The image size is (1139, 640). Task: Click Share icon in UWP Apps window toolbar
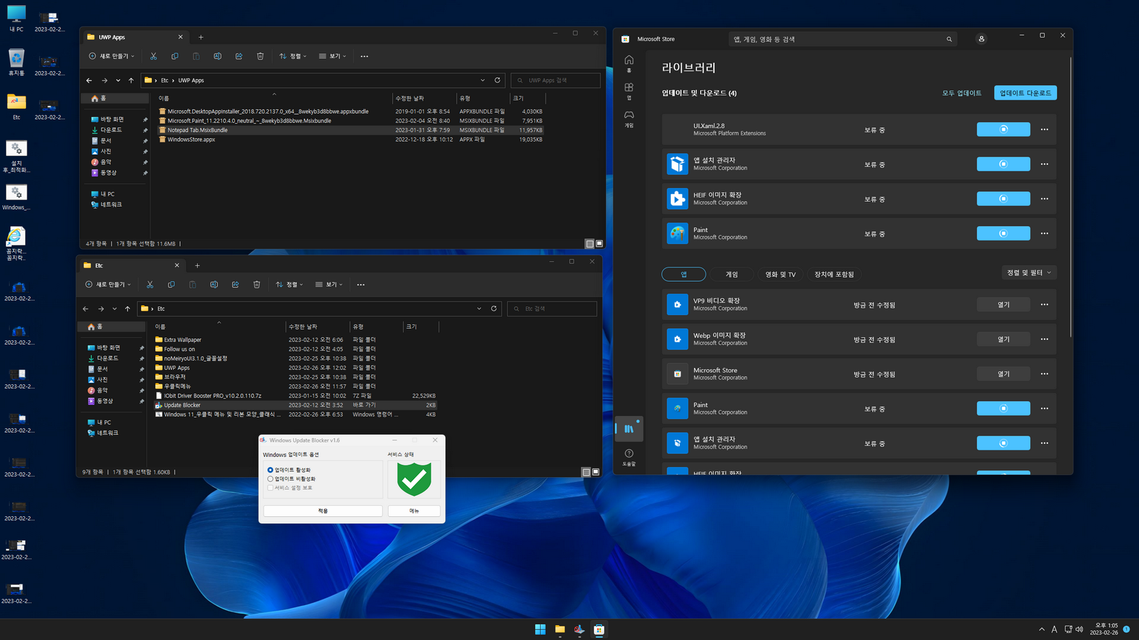click(x=239, y=56)
